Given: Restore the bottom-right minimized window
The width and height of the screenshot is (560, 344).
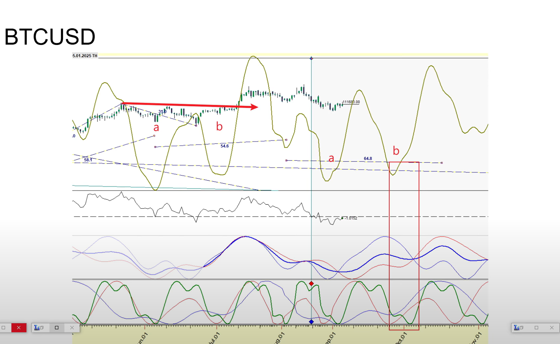Looking at the screenshot, I should (522, 327).
